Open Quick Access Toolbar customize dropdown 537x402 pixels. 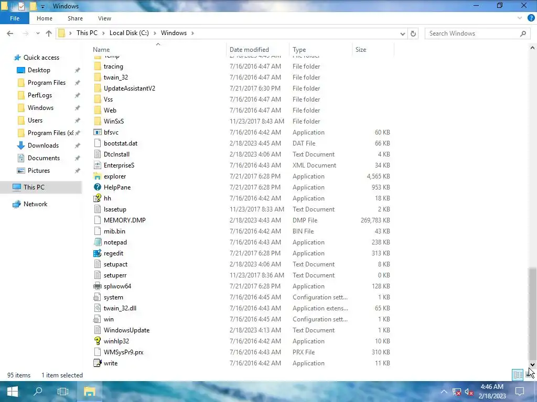pyautogui.click(x=42, y=6)
